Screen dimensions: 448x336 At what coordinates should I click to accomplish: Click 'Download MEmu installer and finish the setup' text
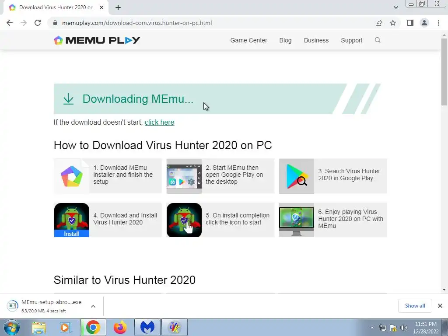click(123, 175)
